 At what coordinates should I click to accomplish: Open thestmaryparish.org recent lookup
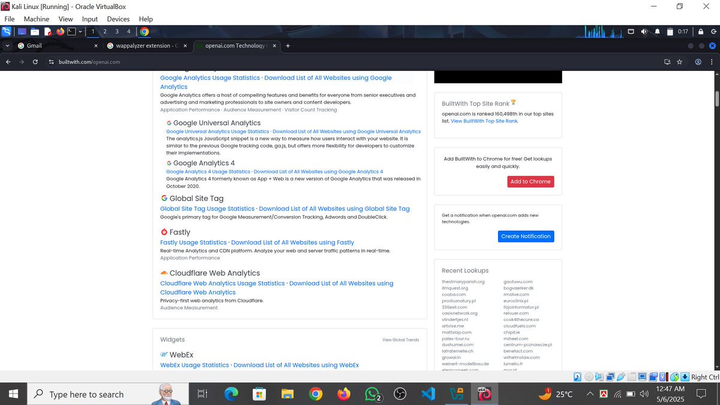pyautogui.click(x=463, y=281)
